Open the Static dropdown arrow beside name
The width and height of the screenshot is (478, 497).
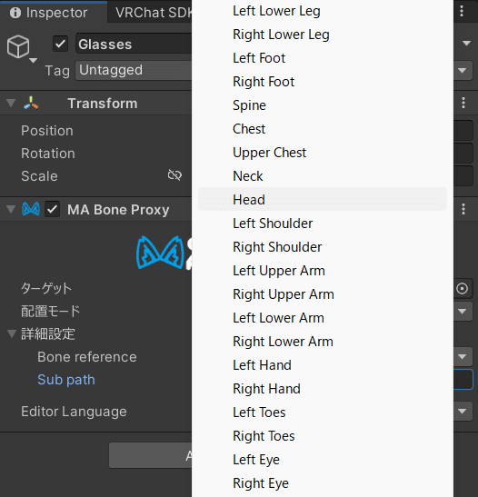click(x=466, y=43)
